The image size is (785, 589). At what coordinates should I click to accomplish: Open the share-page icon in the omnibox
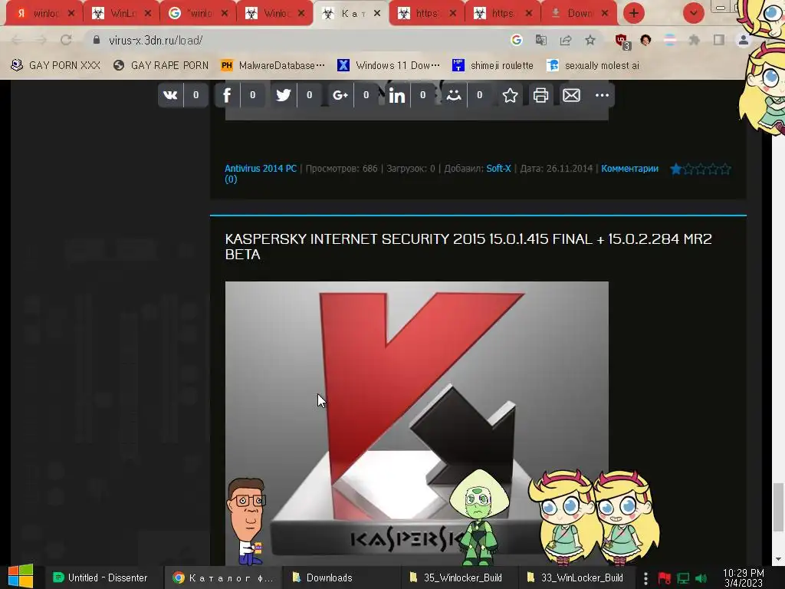tap(566, 40)
